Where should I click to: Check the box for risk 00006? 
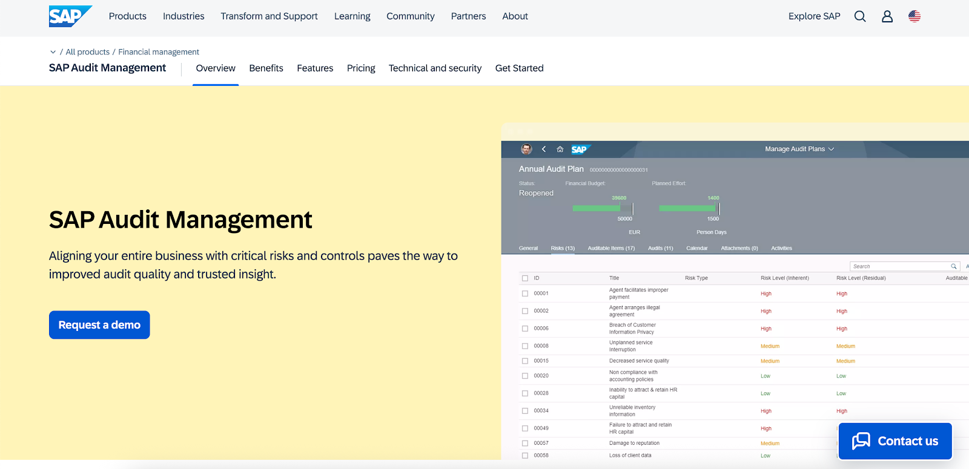[x=525, y=329]
